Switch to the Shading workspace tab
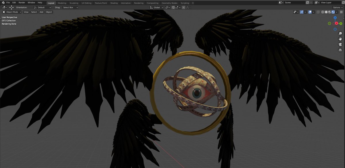This screenshot has height=168, width=345. coord(114,3)
